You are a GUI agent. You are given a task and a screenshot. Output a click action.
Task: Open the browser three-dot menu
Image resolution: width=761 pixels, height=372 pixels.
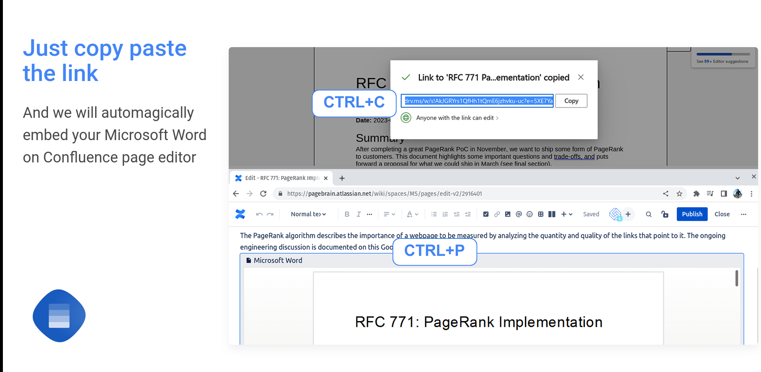751,193
